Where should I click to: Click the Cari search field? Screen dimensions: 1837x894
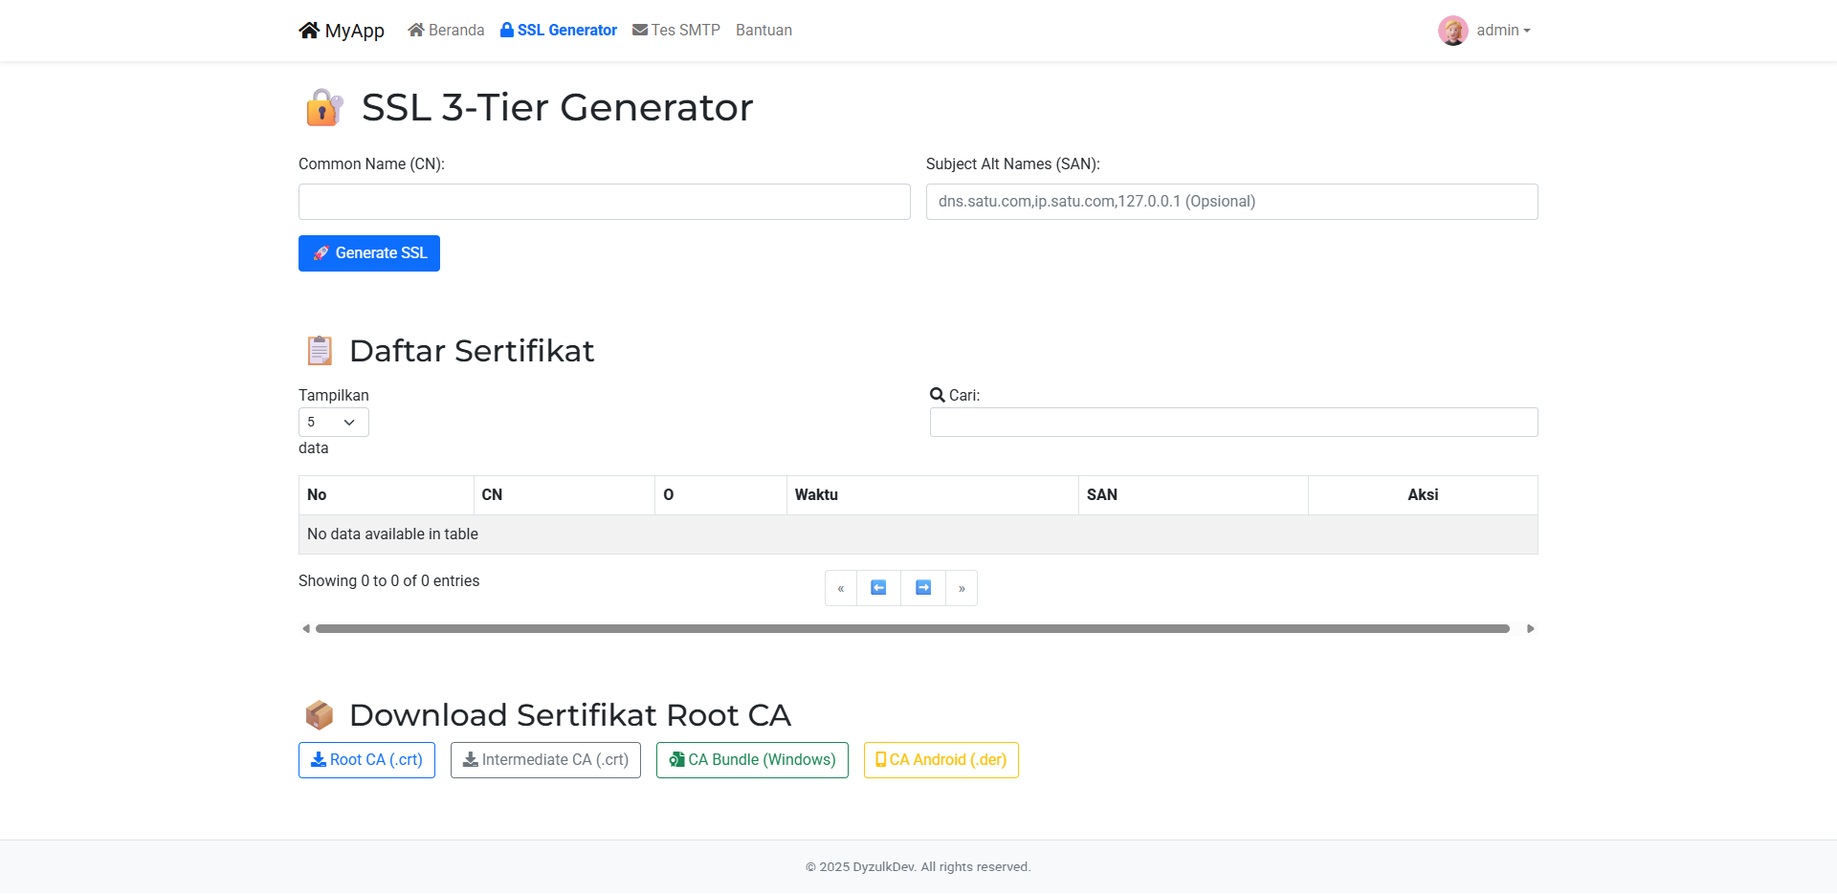(1234, 422)
